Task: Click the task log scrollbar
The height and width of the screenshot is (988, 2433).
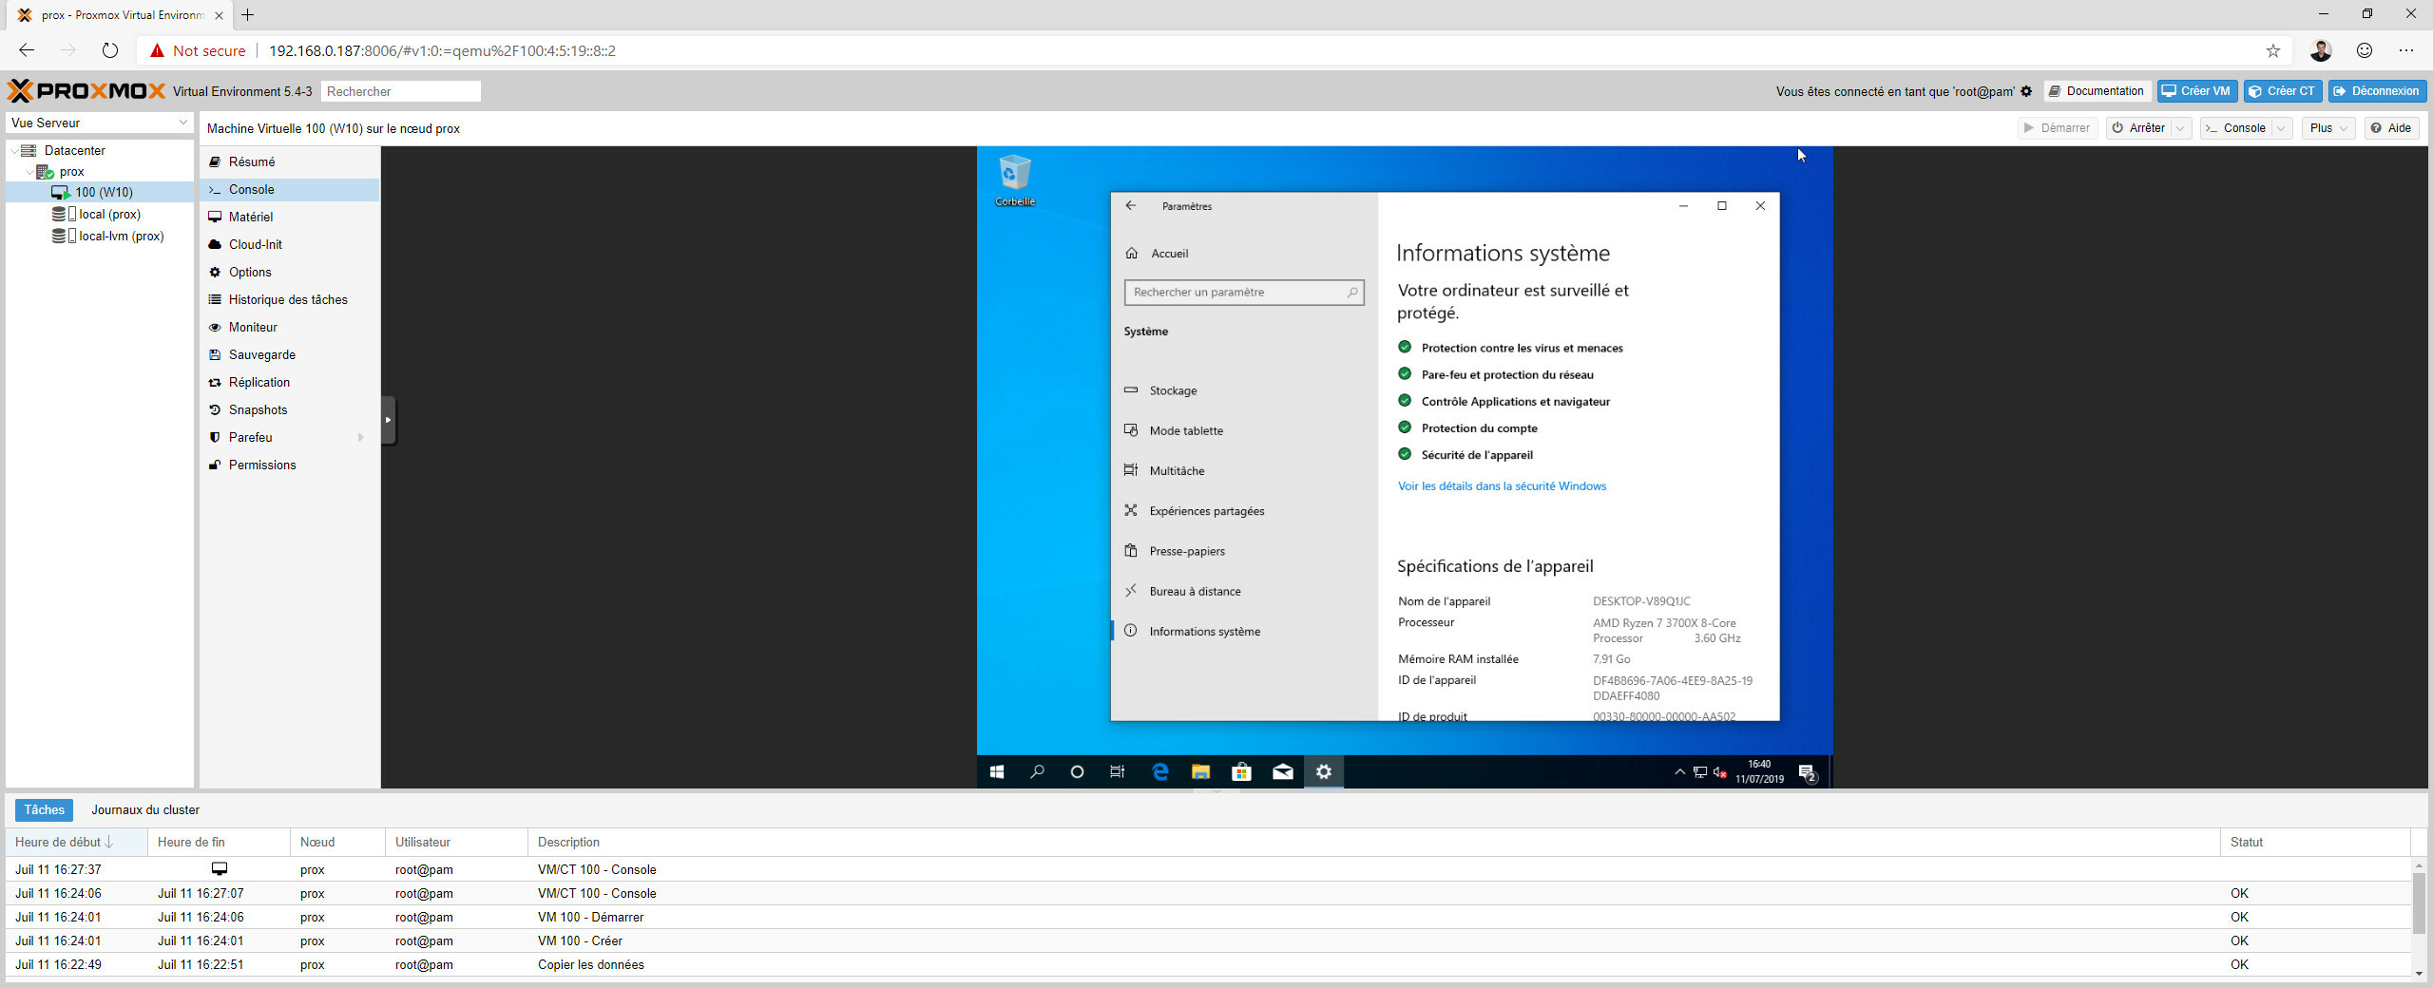Action: coord(2419,902)
